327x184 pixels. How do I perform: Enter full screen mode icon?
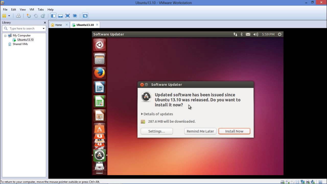(68, 16)
